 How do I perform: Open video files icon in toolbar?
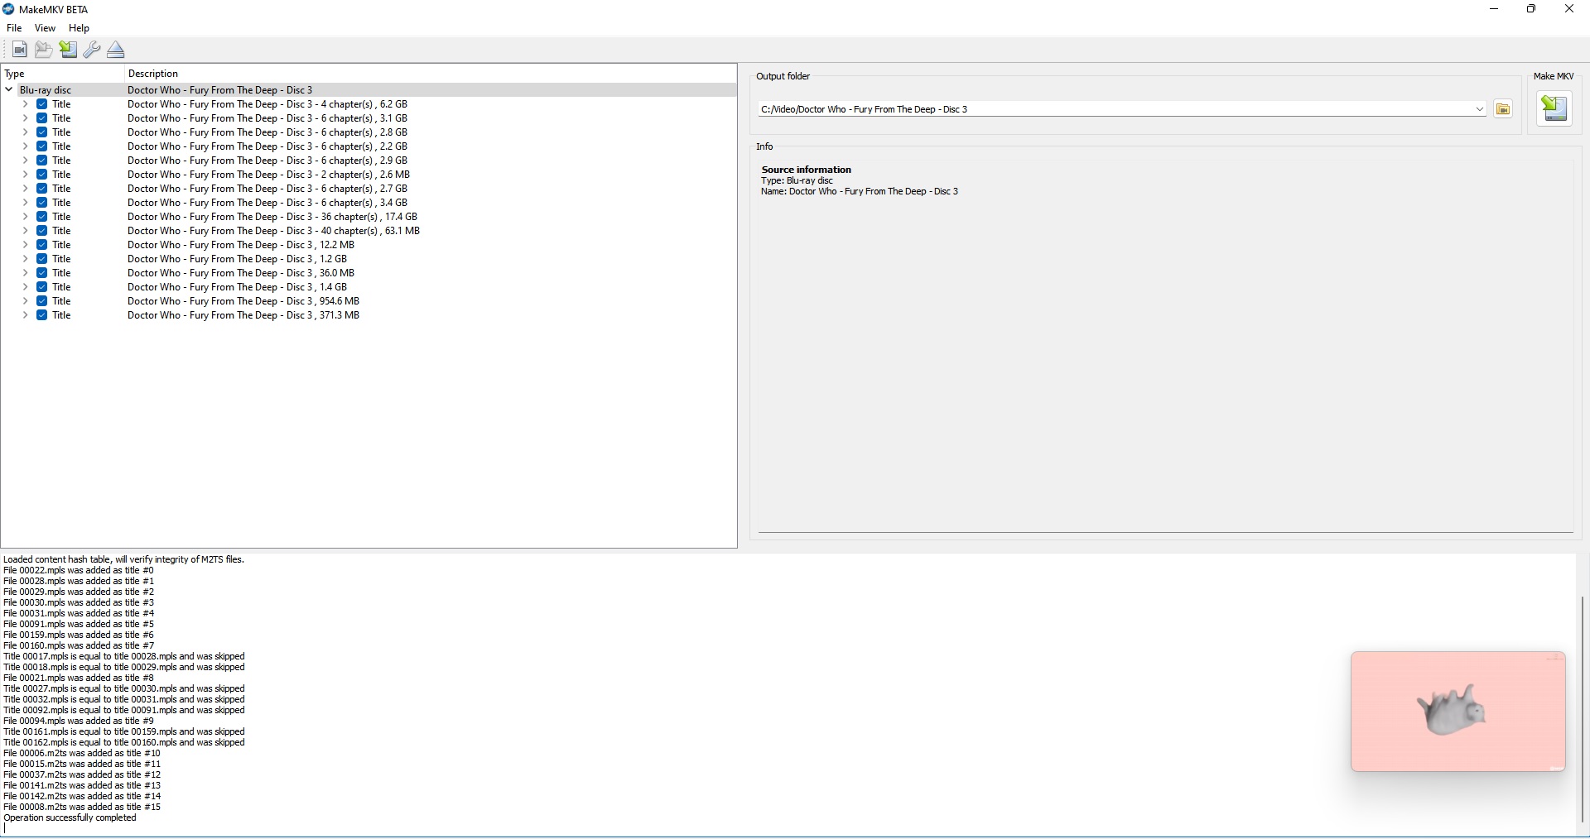coord(20,50)
